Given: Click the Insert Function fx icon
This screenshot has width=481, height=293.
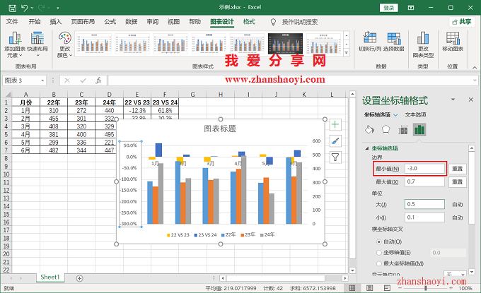Looking at the screenshot, I should pos(98,80).
